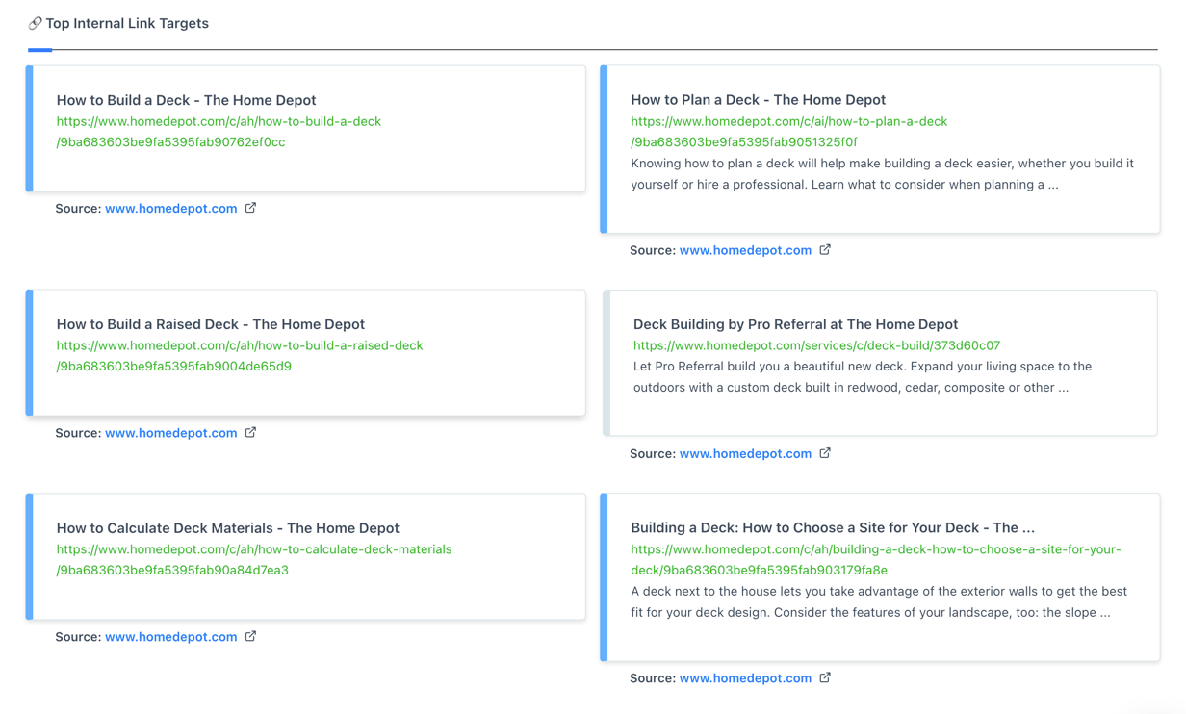Select title Deck Building by Pro Referral at The Home Depot
Screen dimensions: 1186x714
[x=796, y=324]
